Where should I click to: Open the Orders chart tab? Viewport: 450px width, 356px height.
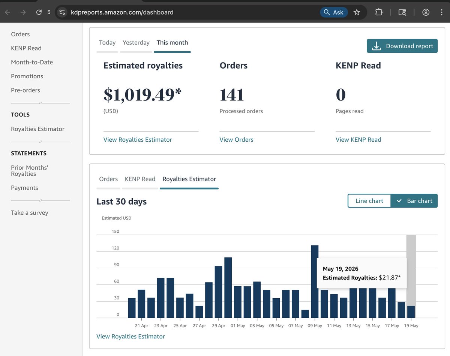pos(108,179)
